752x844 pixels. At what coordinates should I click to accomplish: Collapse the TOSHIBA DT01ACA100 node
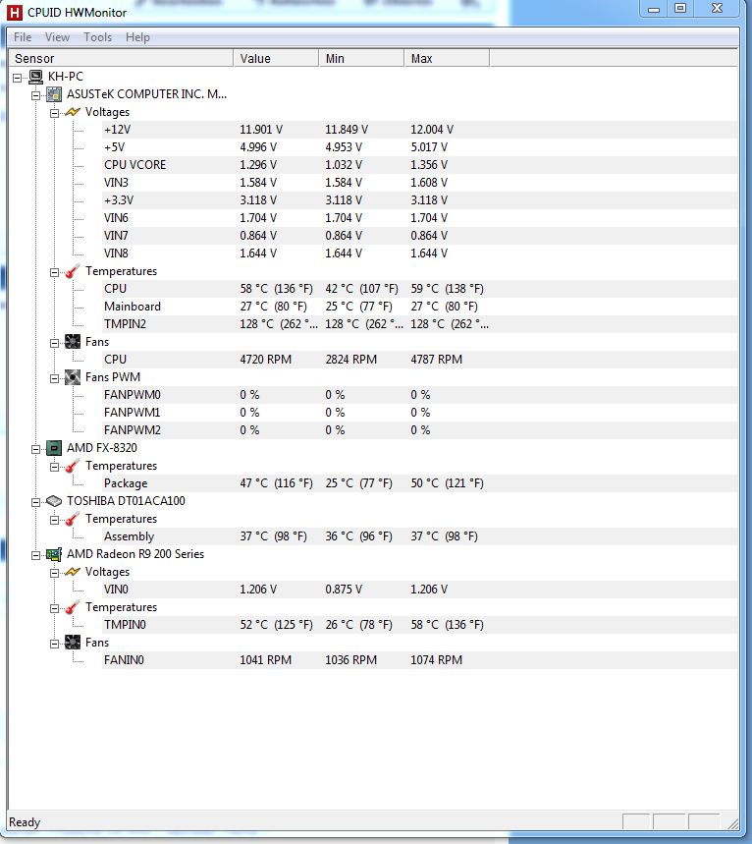pos(36,503)
